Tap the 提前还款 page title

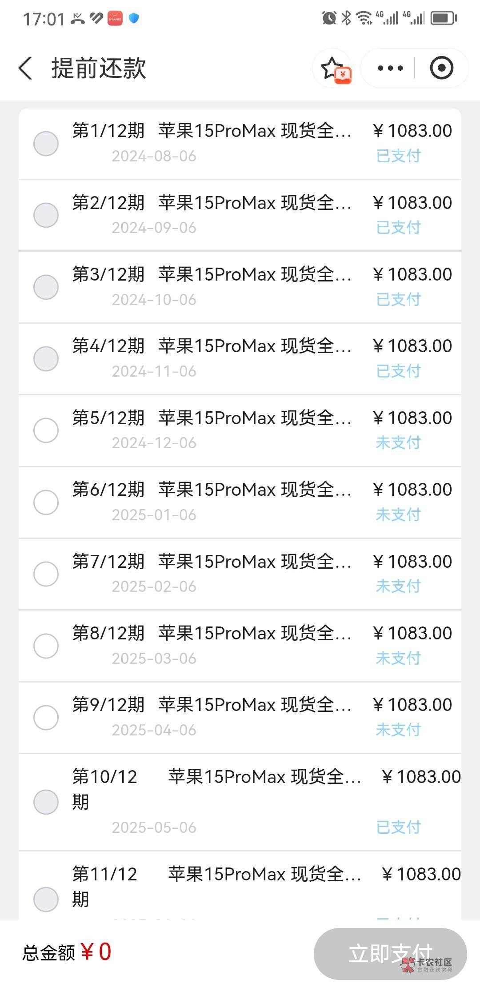(99, 68)
